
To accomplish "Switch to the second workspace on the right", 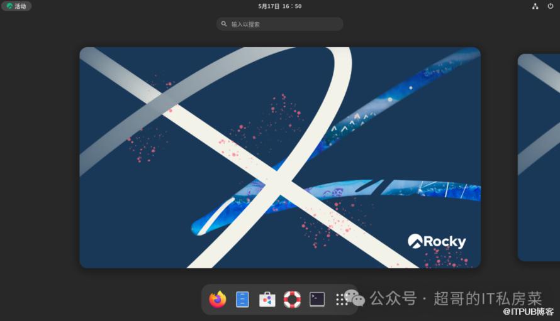I will tap(539, 157).
